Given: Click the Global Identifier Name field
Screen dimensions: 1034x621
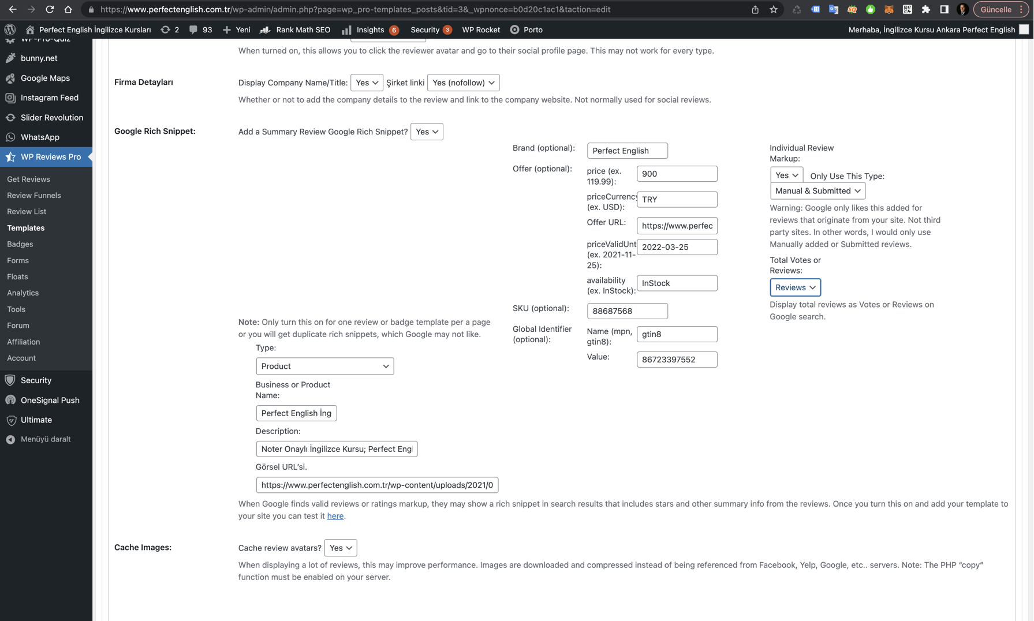Looking at the screenshot, I should click(x=677, y=334).
